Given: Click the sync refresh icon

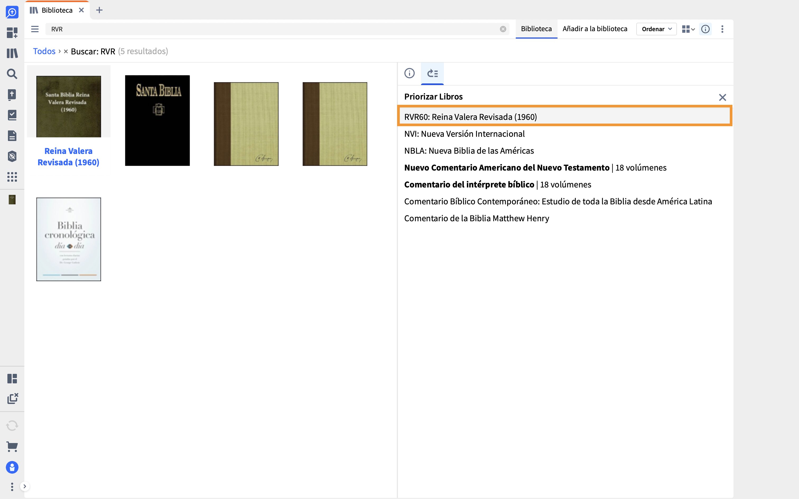Looking at the screenshot, I should tap(12, 426).
